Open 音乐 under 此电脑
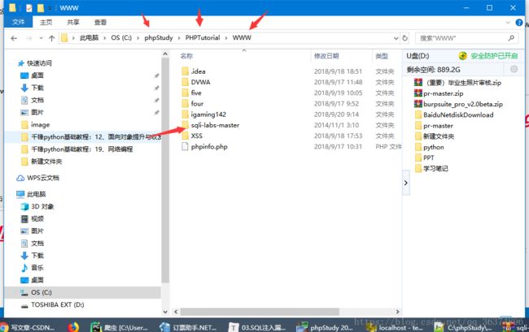The width and height of the screenshot is (529, 332). (x=37, y=268)
